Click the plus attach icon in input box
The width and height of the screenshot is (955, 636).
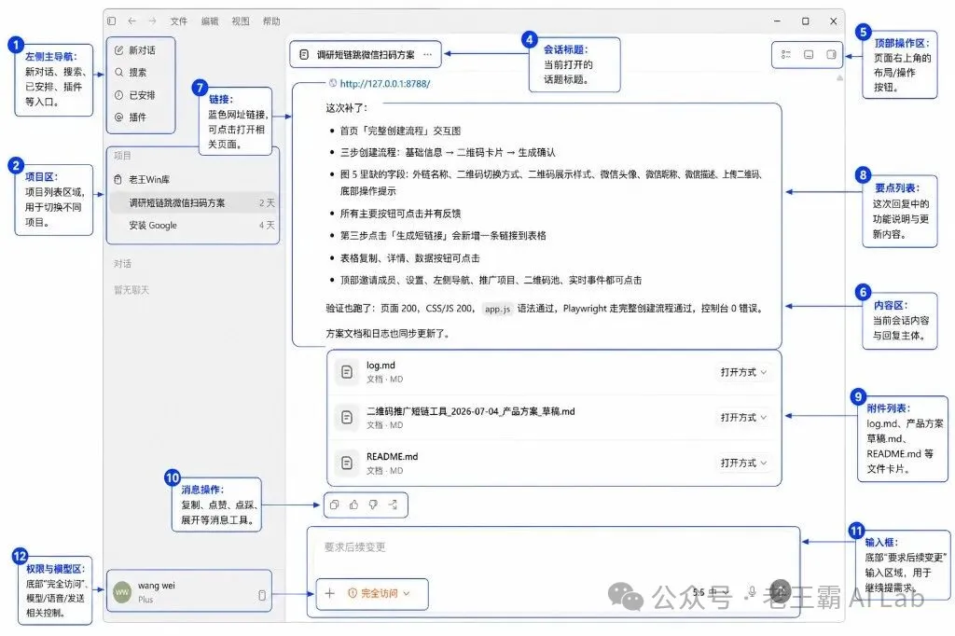pos(329,593)
